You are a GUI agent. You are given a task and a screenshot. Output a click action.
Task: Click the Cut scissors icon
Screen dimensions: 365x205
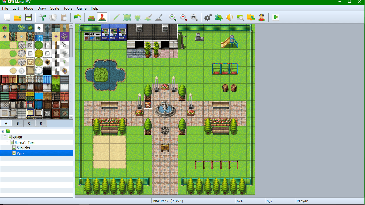[x=42, y=17]
